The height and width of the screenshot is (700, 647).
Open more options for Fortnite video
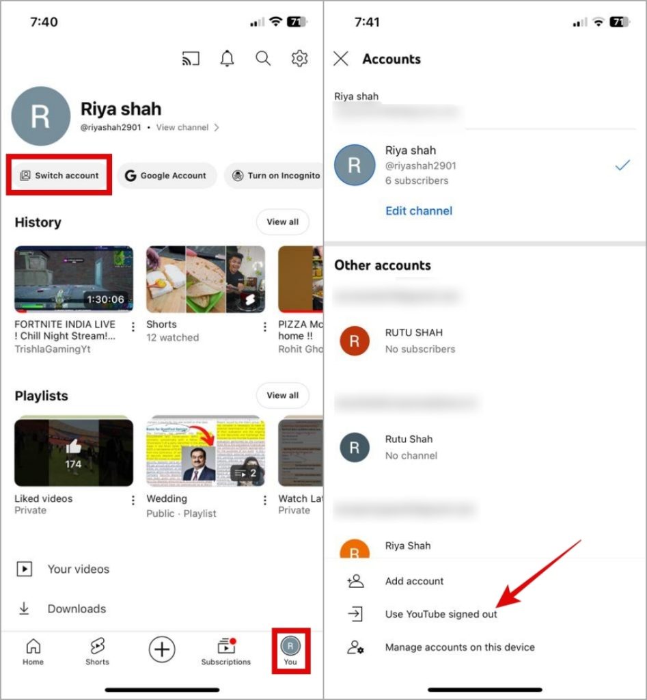[x=133, y=327]
